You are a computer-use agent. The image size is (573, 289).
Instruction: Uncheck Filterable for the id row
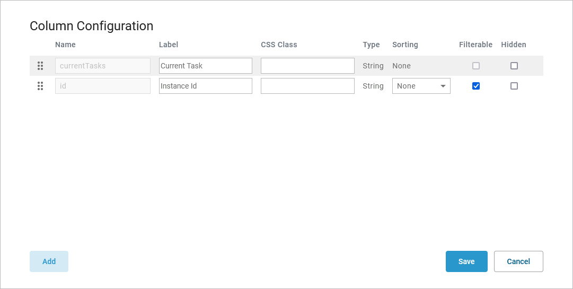(x=476, y=86)
